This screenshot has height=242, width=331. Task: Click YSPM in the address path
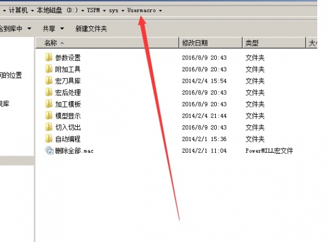point(93,10)
